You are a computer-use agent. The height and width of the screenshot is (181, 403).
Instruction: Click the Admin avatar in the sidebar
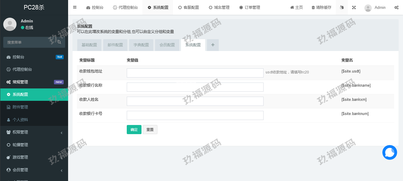(10, 24)
